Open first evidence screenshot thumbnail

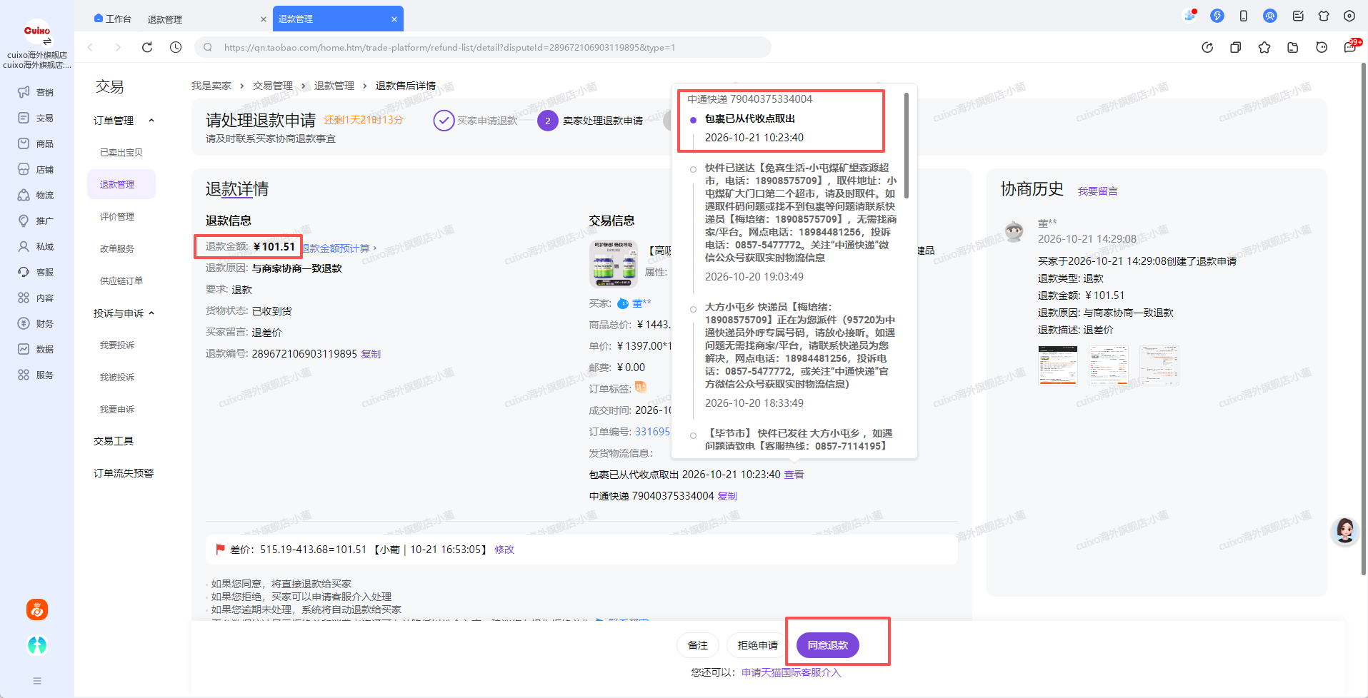click(x=1057, y=365)
